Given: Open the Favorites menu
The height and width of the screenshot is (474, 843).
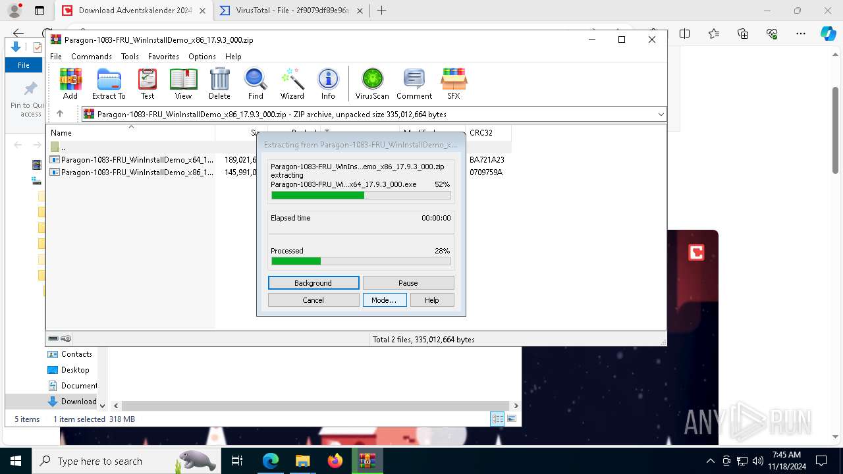Looking at the screenshot, I should [163, 57].
